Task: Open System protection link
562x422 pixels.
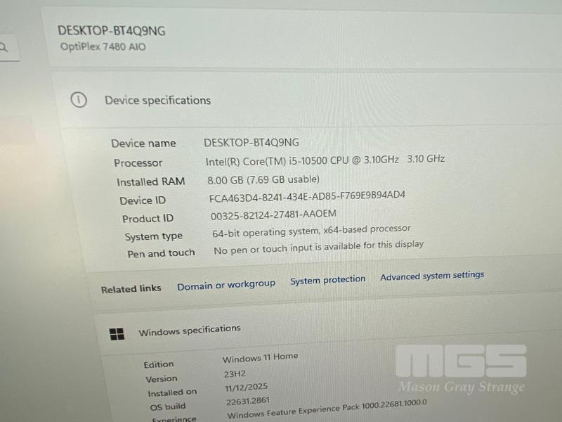Action: (x=328, y=280)
